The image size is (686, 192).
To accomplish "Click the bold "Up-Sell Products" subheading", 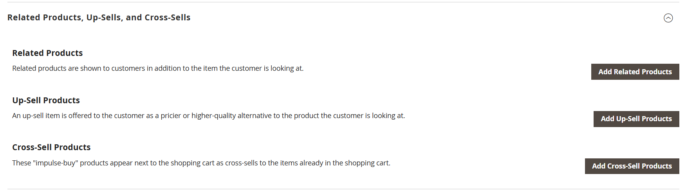I will 46,100.
